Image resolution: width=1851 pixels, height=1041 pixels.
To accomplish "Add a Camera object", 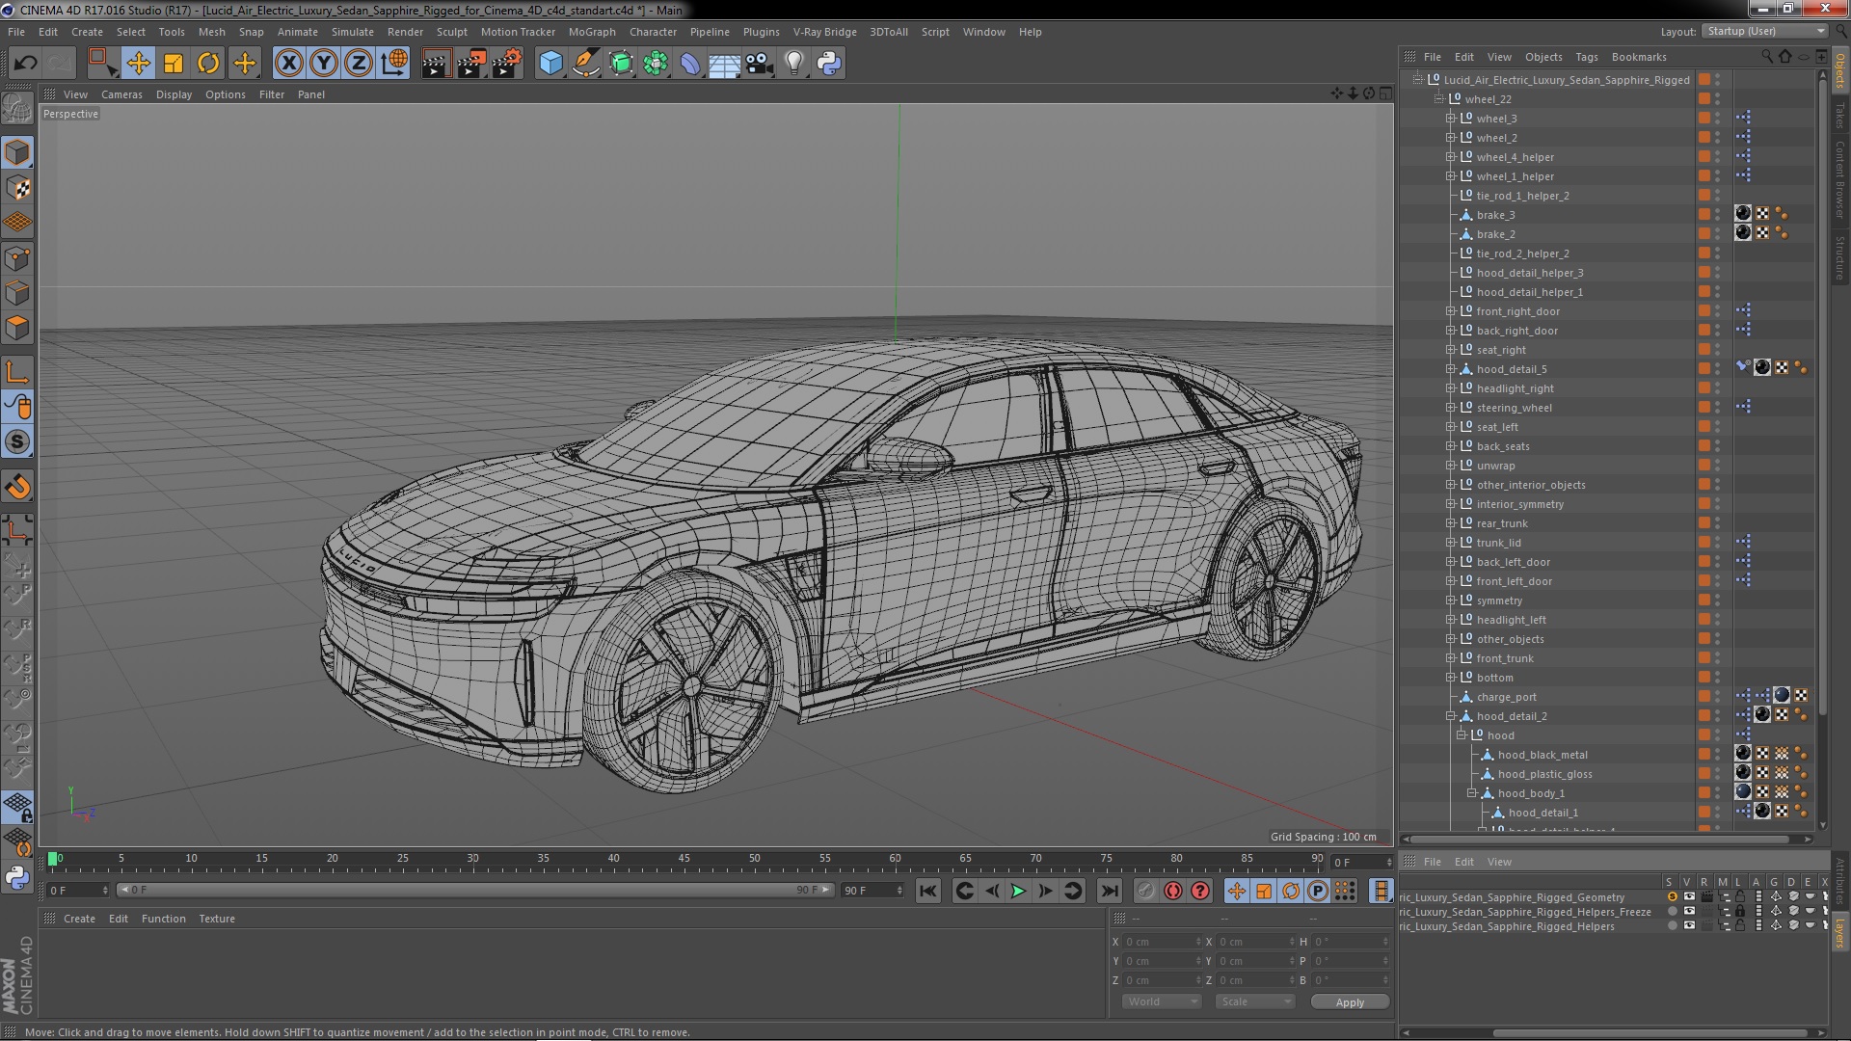I will [760, 64].
